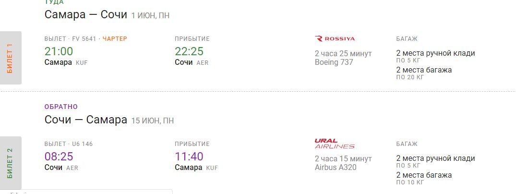Image resolution: width=516 pixels, height=194 pixels.
Task: Click the Обратно direction label
Action: tap(61, 107)
